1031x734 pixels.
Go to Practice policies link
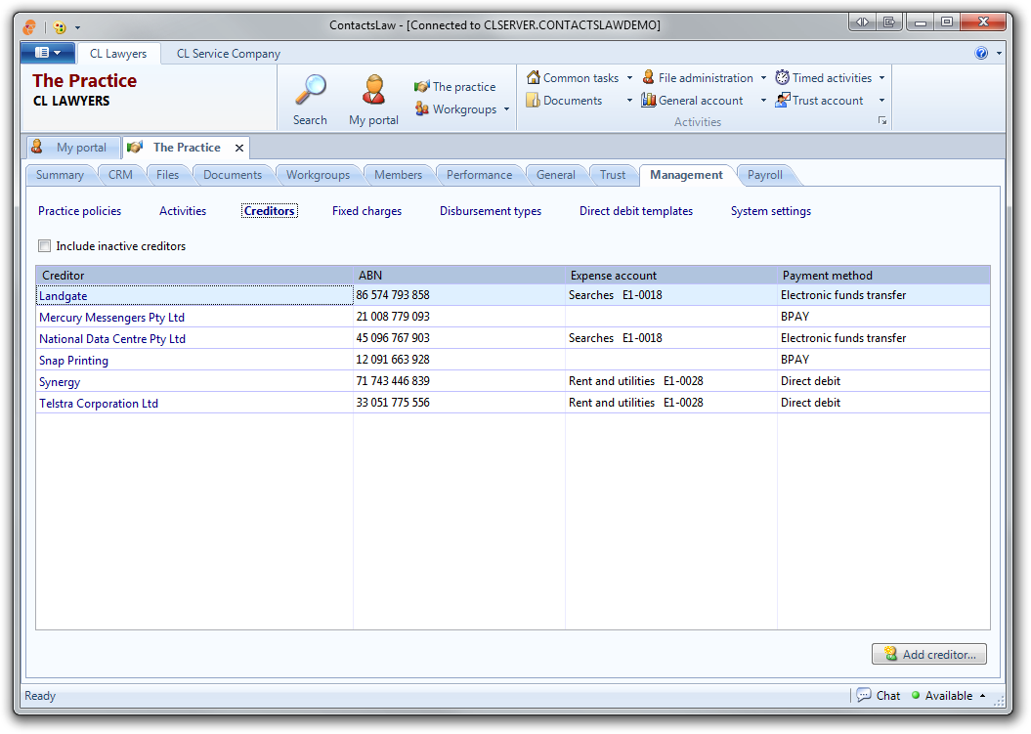(79, 211)
